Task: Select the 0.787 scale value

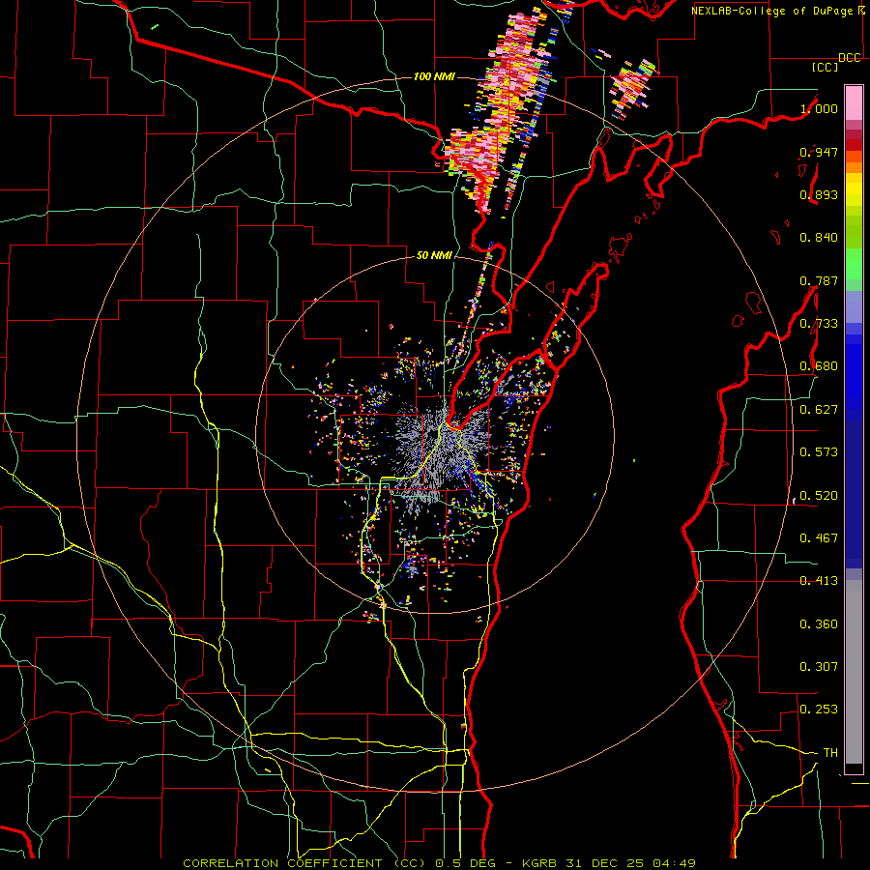Action: coord(819,280)
